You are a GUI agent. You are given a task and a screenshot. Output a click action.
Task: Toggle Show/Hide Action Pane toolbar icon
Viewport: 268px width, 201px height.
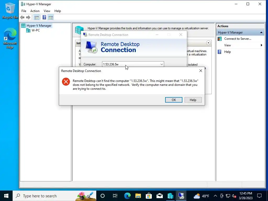tap(51, 17)
